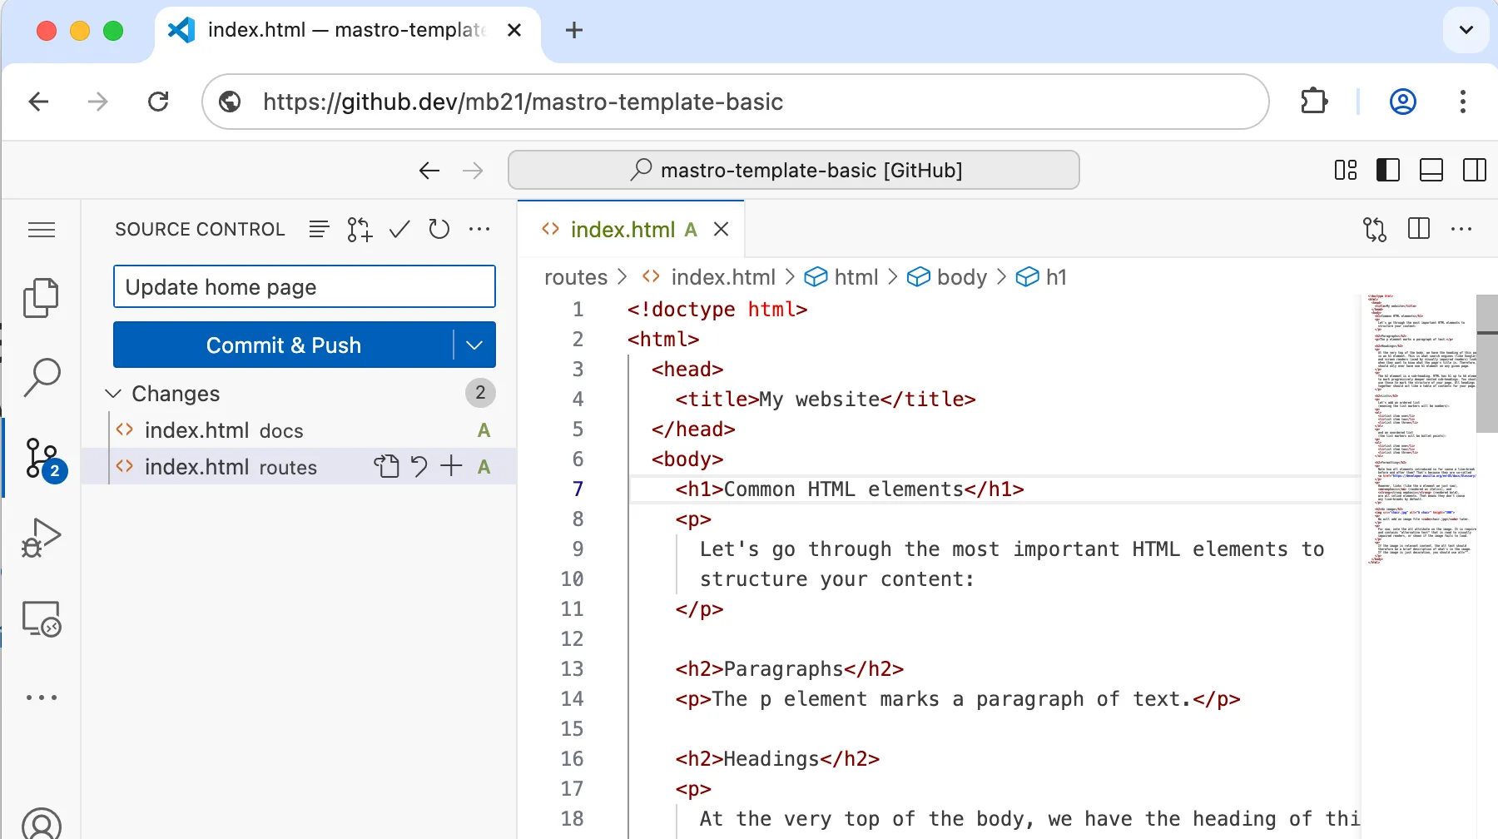1498x839 pixels.
Task: Close the index.html editor tab
Action: tap(722, 229)
